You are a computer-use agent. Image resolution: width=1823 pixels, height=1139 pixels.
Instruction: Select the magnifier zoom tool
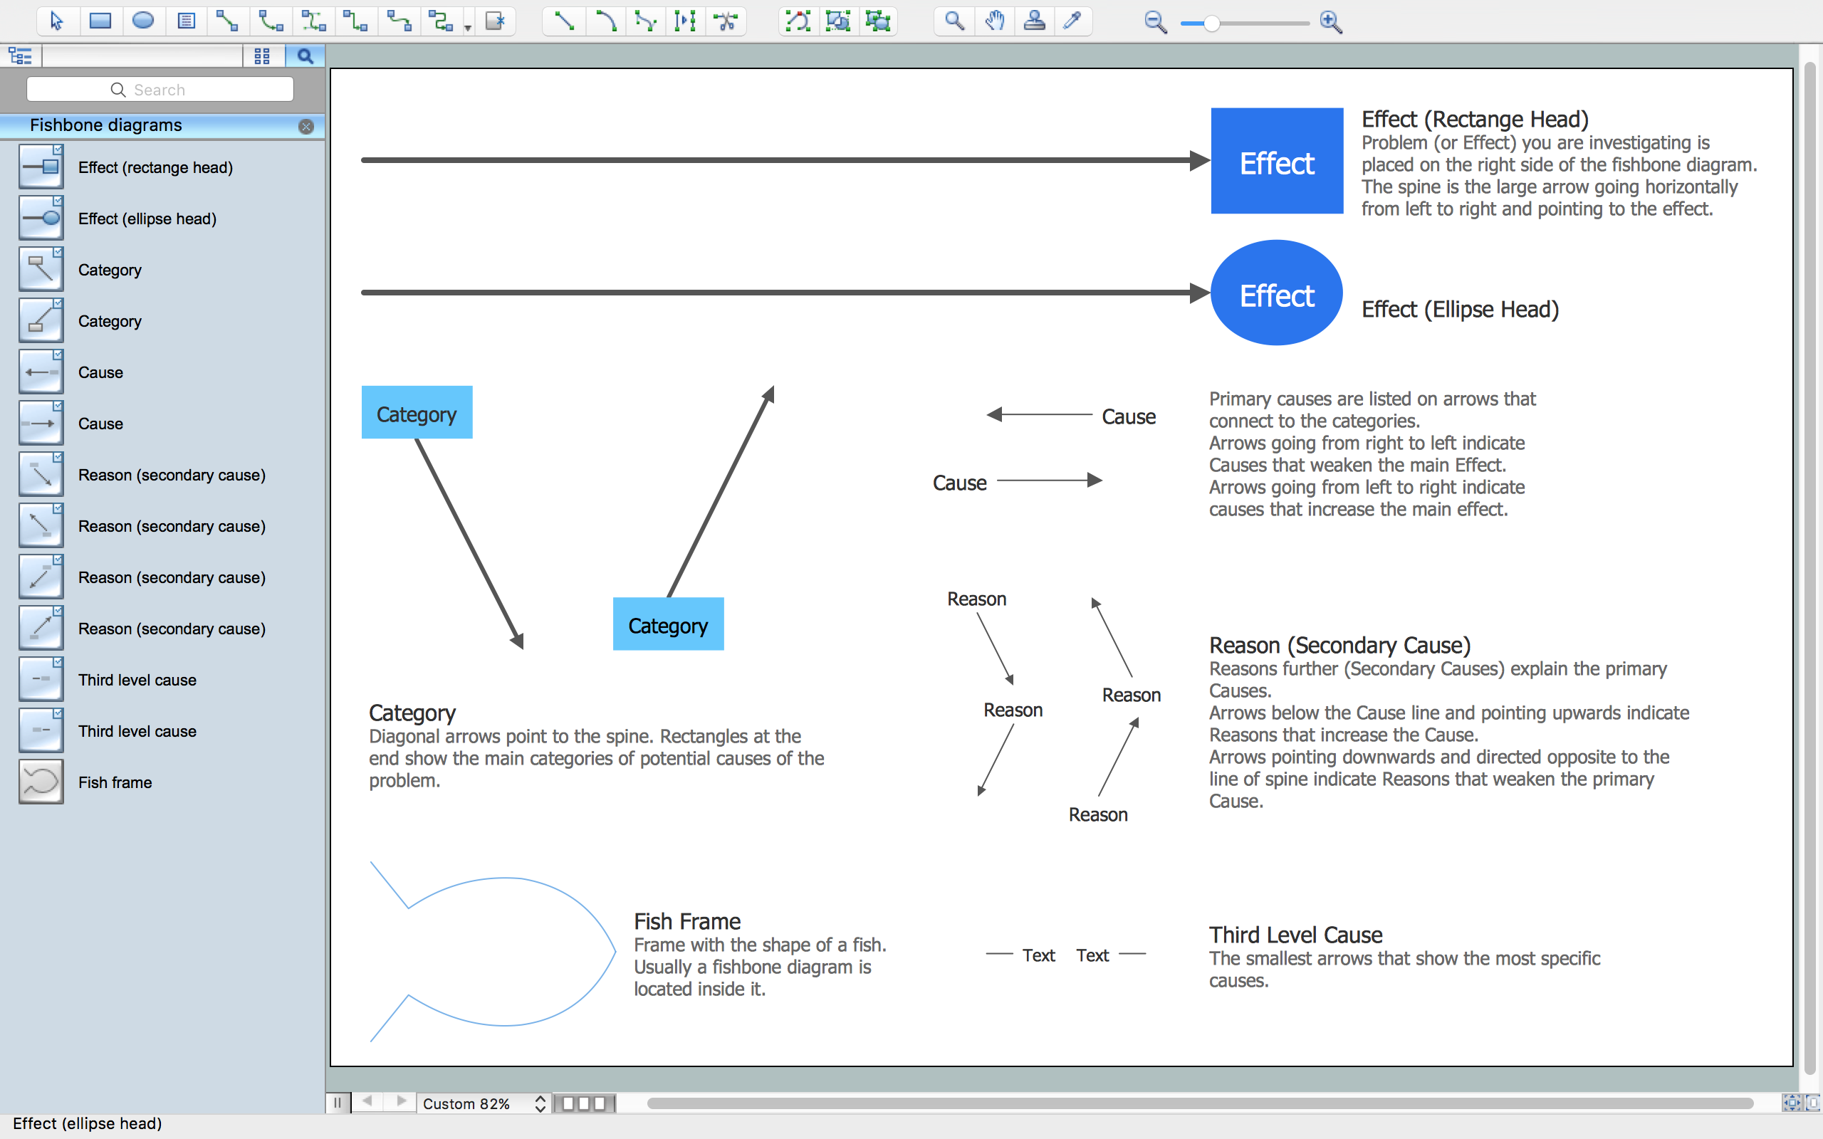pyautogui.click(x=954, y=21)
